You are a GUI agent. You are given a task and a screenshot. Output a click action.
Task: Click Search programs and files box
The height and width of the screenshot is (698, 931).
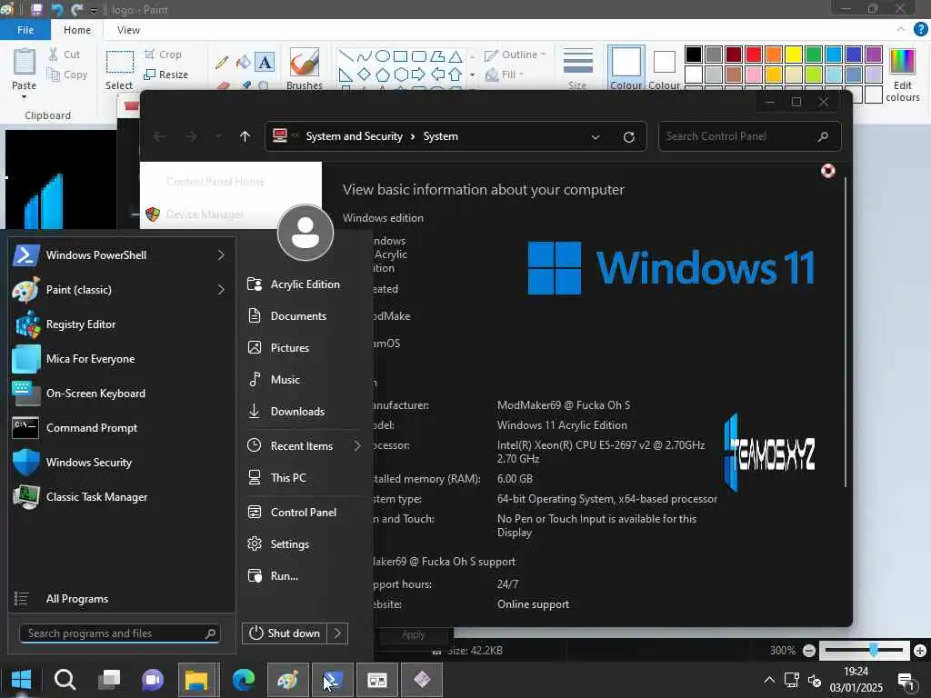120,633
